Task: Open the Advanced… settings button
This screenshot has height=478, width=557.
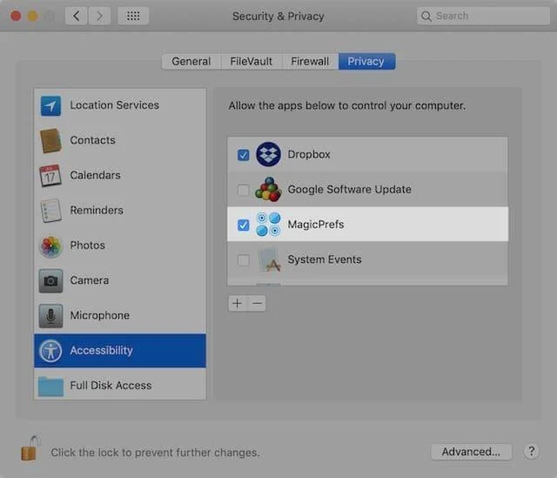Action: click(x=471, y=452)
